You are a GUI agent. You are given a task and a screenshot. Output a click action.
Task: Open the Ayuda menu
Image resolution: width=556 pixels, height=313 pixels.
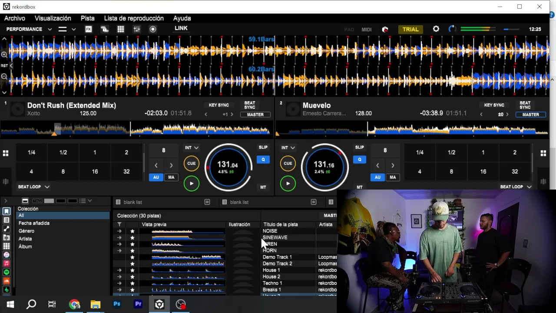click(182, 18)
